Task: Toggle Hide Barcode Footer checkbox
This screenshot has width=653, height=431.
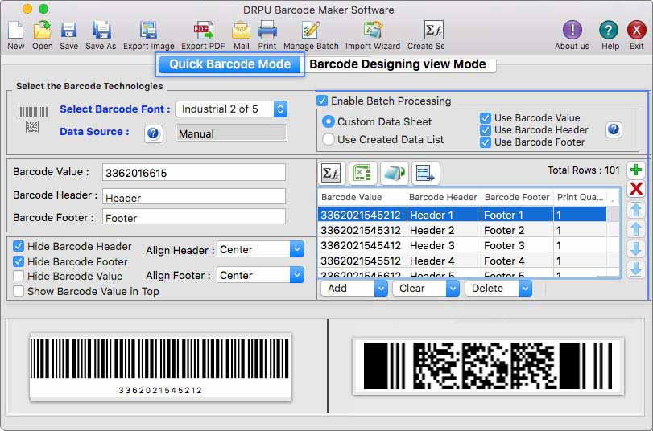Action: tap(19, 261)
